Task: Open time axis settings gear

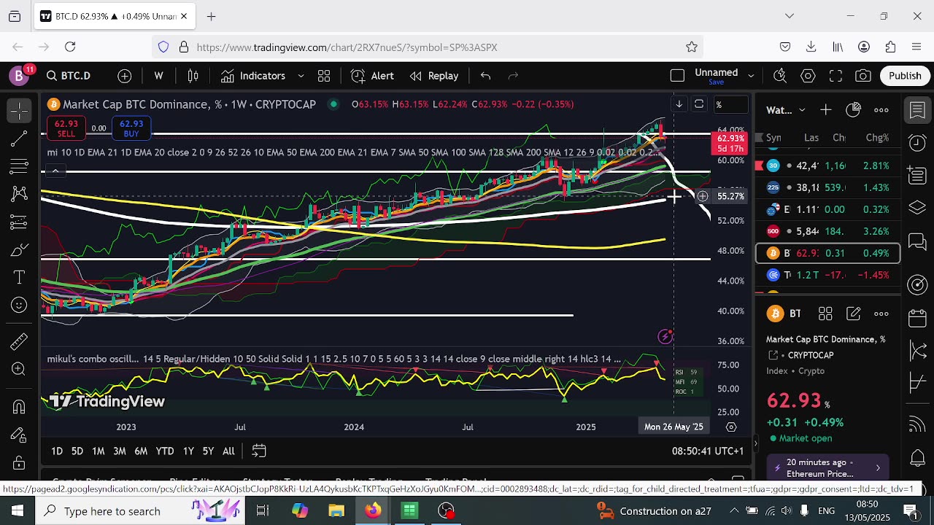Action: click(x=731, y=427)
